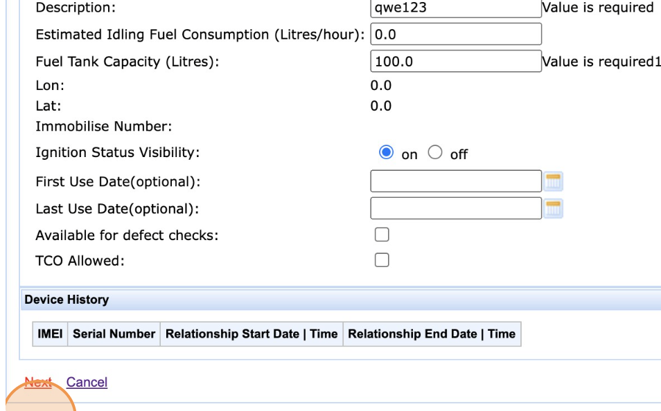Click the IMEI column header
The width and height of the screenshot is (661, 411).
point(50,334)
